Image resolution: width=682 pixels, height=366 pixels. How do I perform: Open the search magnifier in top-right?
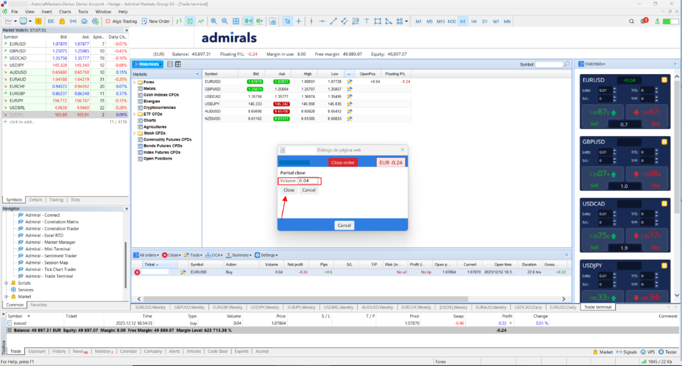coord(631,21)
